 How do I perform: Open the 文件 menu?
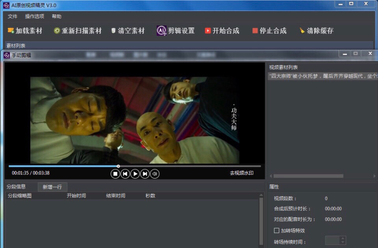coord(12,17)
